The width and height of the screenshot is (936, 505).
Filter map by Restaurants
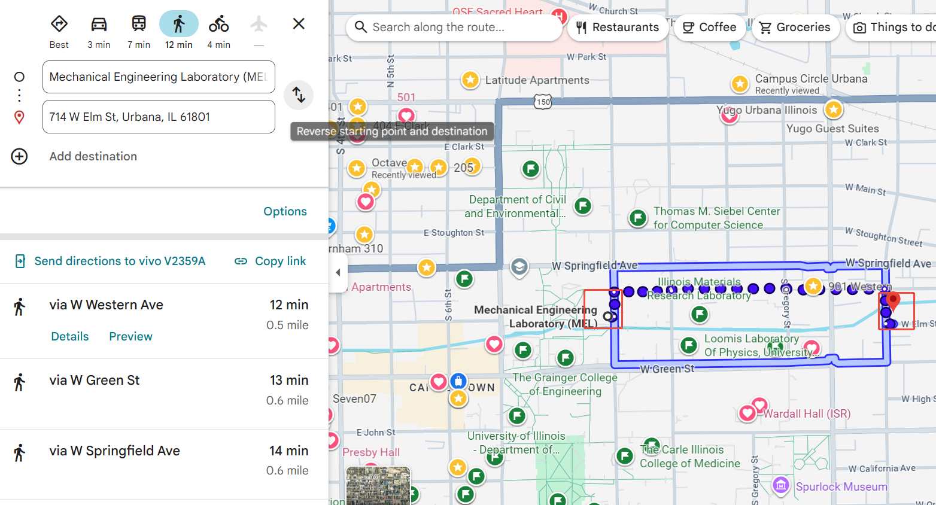[618, 28]
